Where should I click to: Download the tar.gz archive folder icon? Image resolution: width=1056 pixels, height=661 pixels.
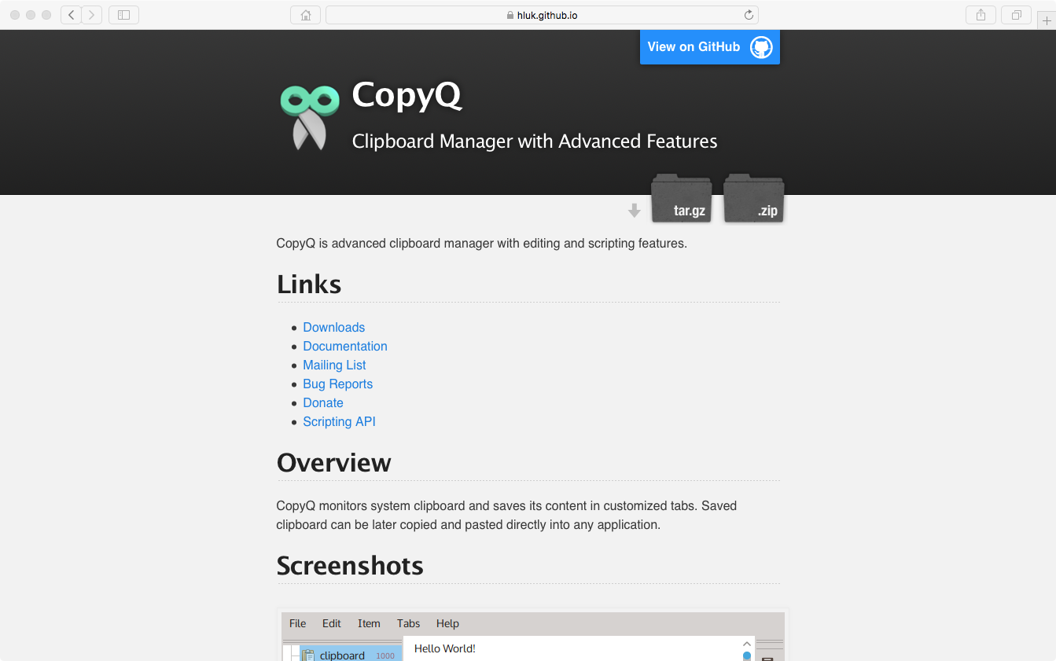click(681, 199)
